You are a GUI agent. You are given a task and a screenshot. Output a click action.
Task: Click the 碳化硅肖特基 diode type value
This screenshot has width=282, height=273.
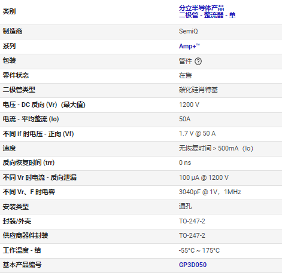tap(198, 90)
